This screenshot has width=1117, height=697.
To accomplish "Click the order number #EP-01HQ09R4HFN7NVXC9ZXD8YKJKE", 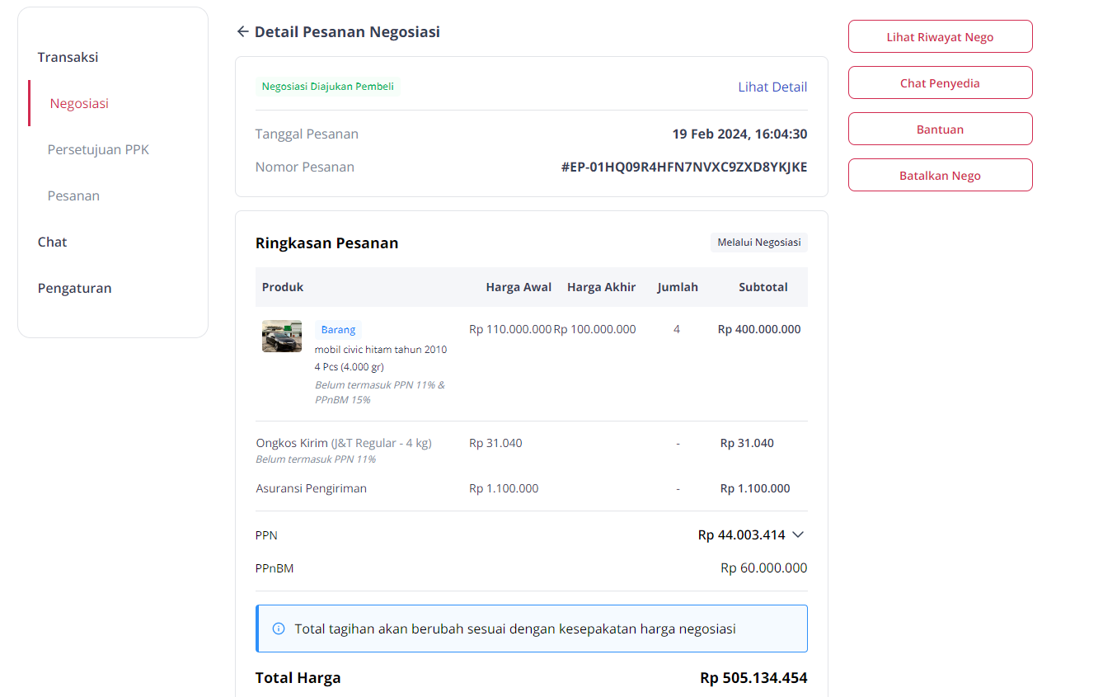I will coord(683,167).
